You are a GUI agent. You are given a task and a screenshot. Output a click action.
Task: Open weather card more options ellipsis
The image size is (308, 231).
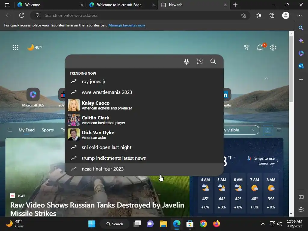point(274,145)
